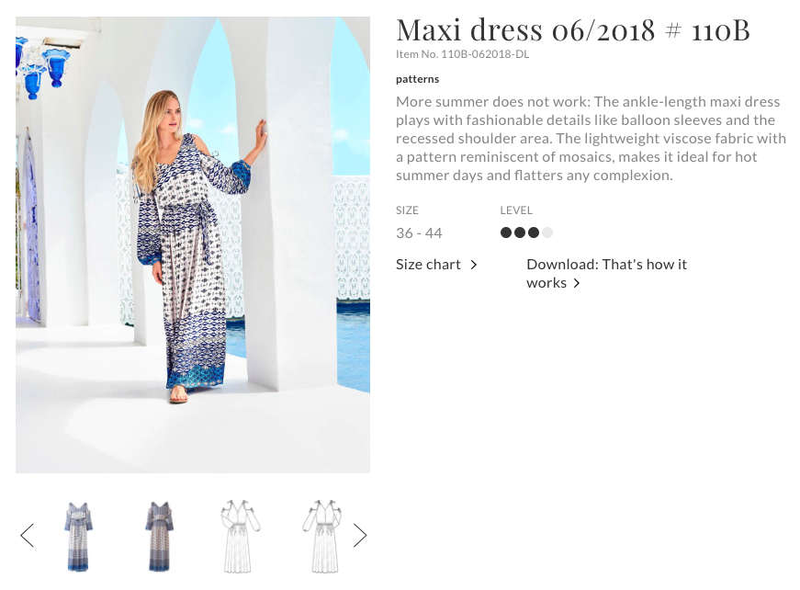Select the second, darker colored dress thumbnail

[159, 535]
